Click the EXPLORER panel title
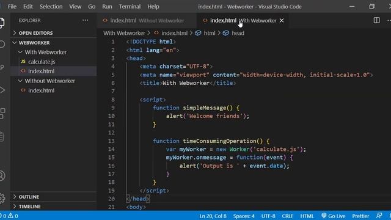Viewport: 391px width, 220px height. (29, 20)
